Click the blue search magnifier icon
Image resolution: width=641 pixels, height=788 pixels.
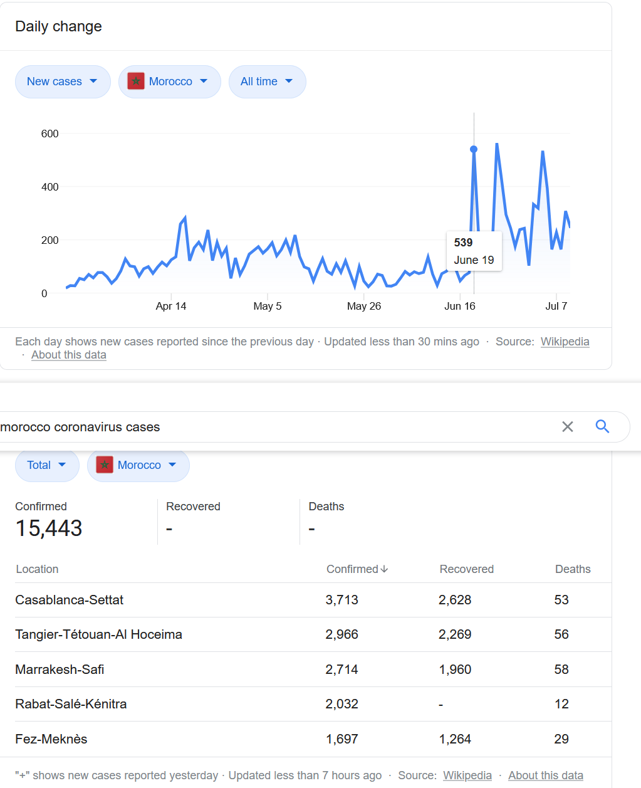(602, 427)
